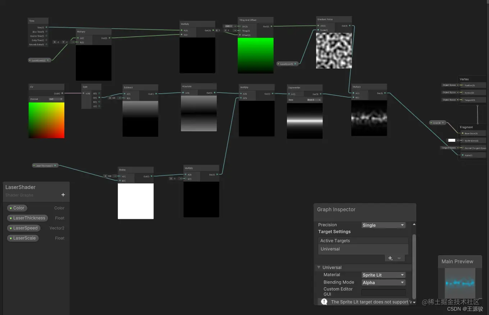Click the Custom Editor GUI input field

tap(383, 292)
